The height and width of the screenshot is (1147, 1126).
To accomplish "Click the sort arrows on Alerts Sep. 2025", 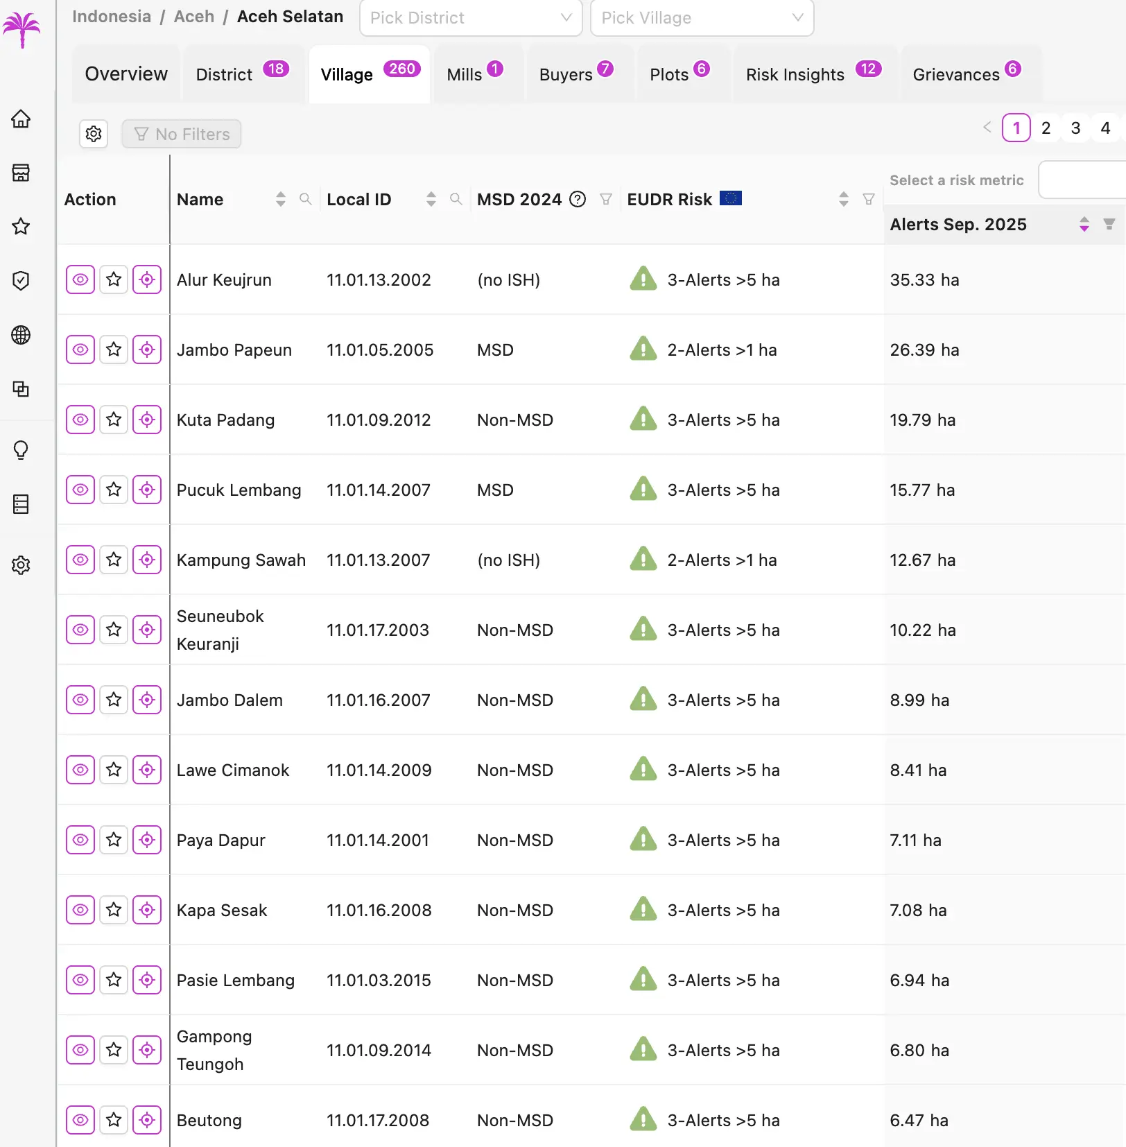I will [1084, 225].
